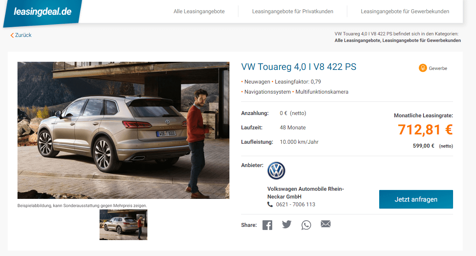Click the orange Gewerbe badge icon
Viewport: 476px width, 256px height.
[x=423, y=68]
